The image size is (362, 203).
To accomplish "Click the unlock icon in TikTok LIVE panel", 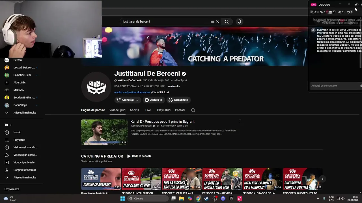I will pyautogui.click(x=356, y=5).
